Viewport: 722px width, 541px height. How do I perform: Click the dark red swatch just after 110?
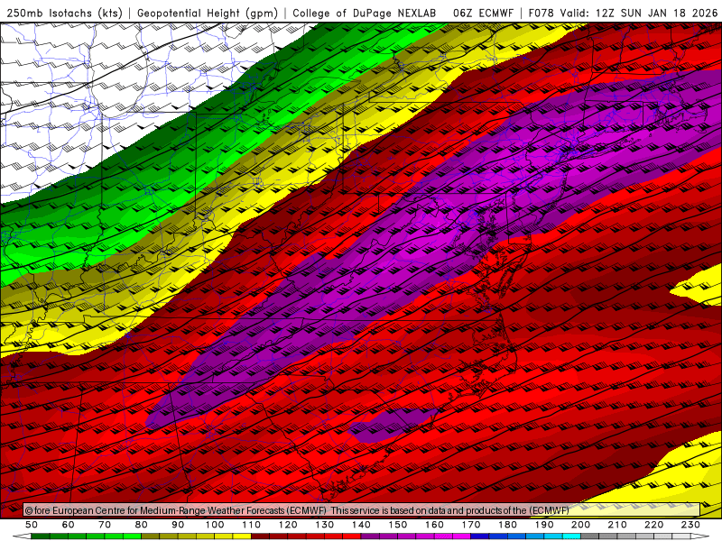[x=260, y=536]
